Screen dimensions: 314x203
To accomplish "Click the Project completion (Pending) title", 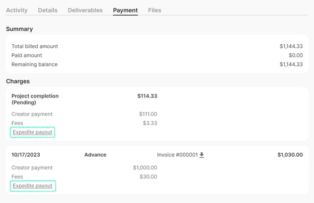I will click(35, 99).
